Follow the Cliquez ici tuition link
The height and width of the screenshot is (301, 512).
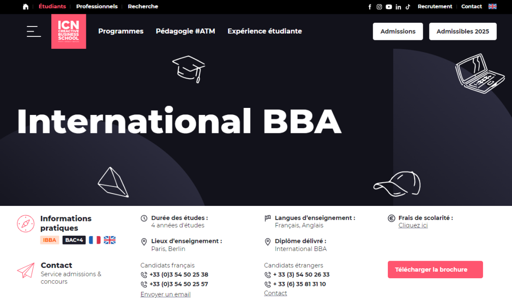(413, 225)
